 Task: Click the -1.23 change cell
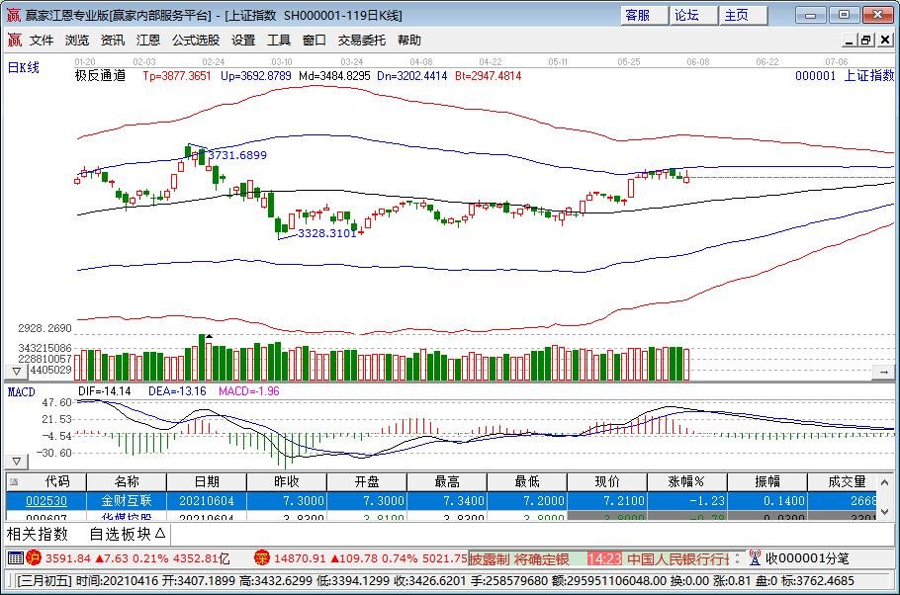(x=687, y=501)
